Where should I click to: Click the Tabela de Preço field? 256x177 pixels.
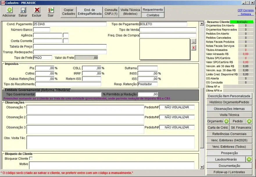point(70,47)
